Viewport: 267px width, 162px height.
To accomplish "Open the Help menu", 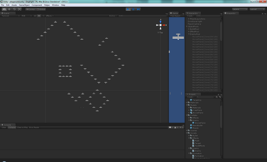I will pos(63,5).
